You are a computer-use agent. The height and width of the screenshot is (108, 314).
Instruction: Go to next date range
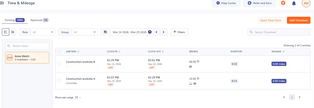(163, 32)
